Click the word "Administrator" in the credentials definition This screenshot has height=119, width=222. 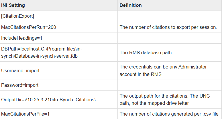[192, 67]
